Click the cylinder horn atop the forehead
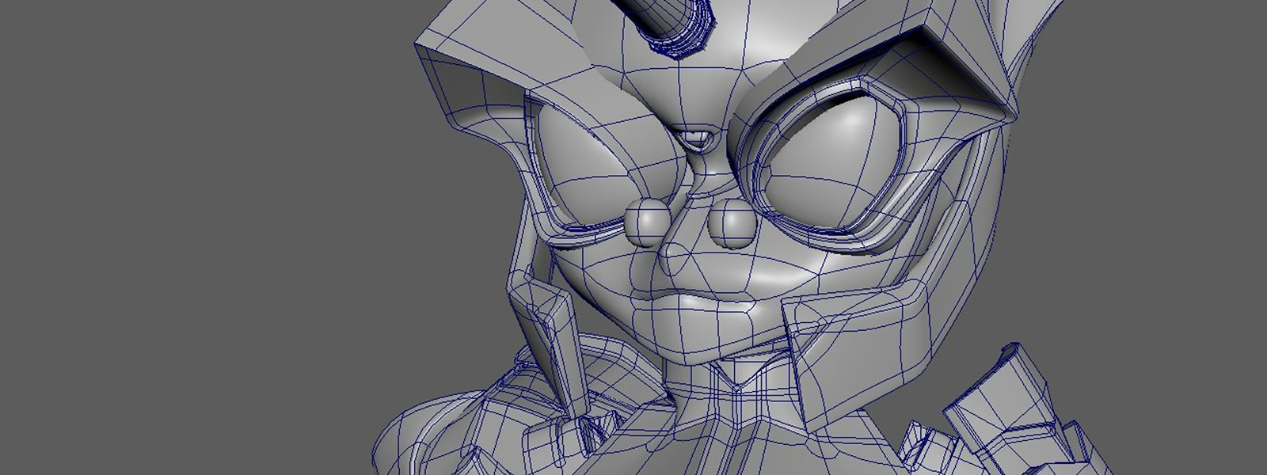The height and width of the screenshot is (475, 1267). pyautogui.click(x=673, y=24)
